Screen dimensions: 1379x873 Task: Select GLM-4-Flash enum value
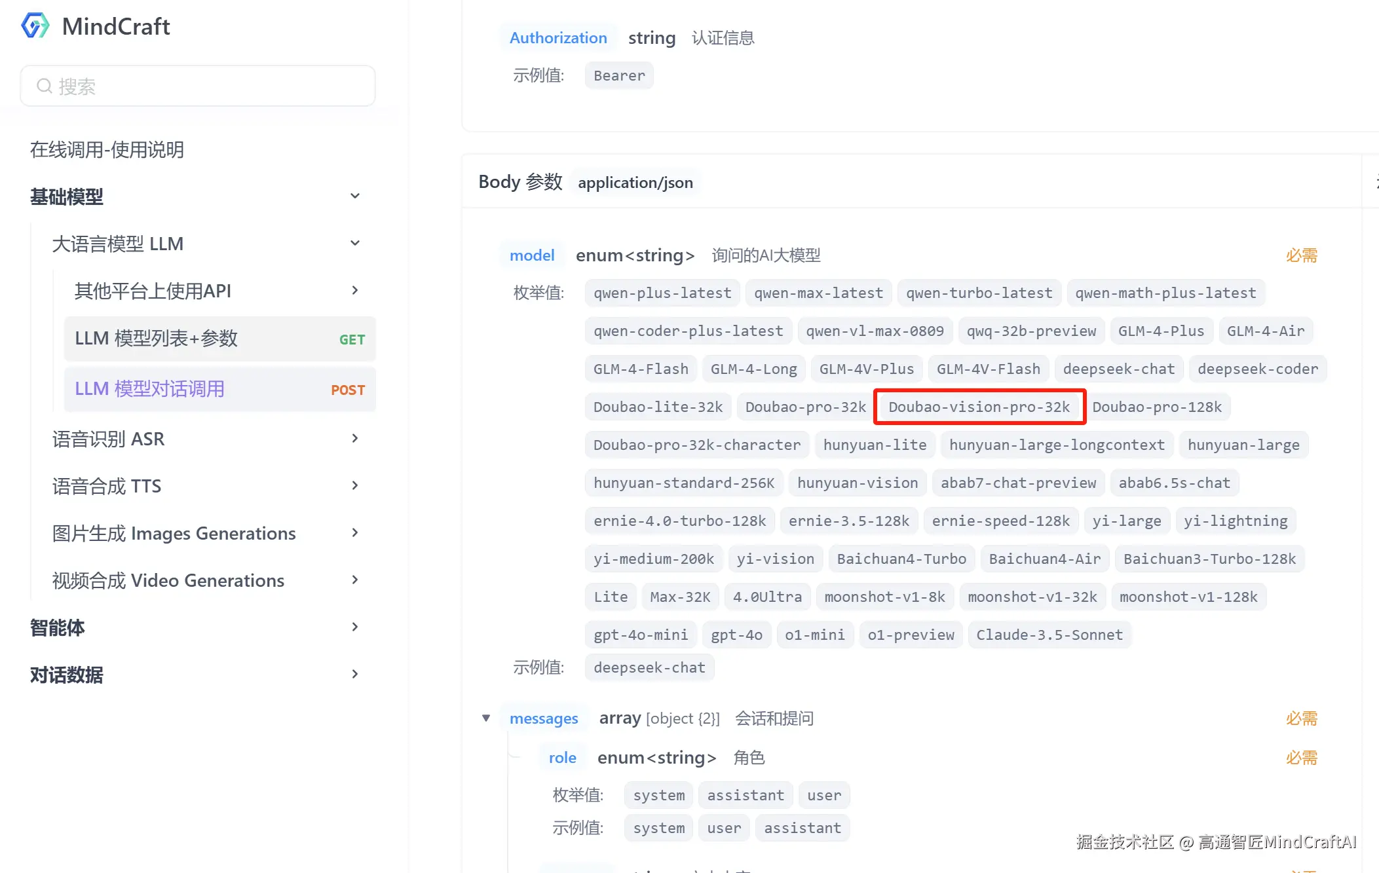coord(641,369)
